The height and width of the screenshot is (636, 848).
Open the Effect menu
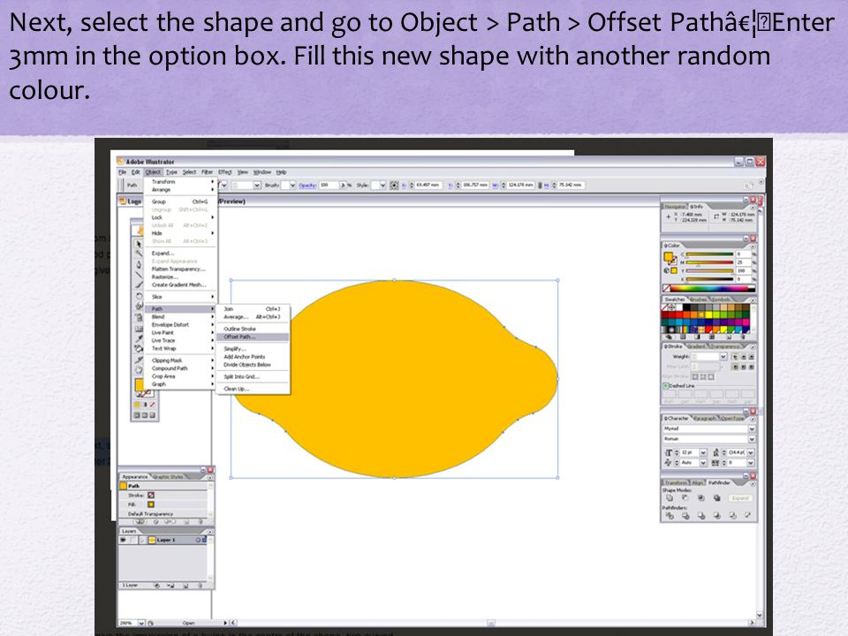coord(225,172)
